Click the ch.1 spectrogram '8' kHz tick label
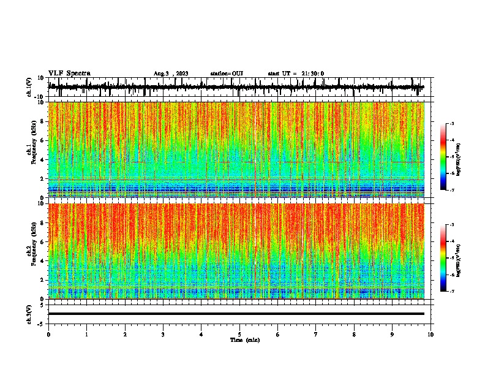 click(43, 121)
